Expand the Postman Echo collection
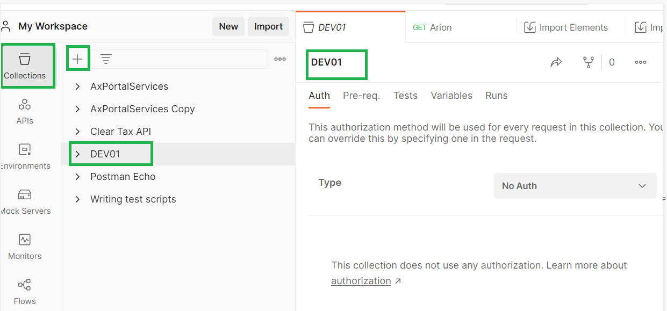 (x=77, y=177)
